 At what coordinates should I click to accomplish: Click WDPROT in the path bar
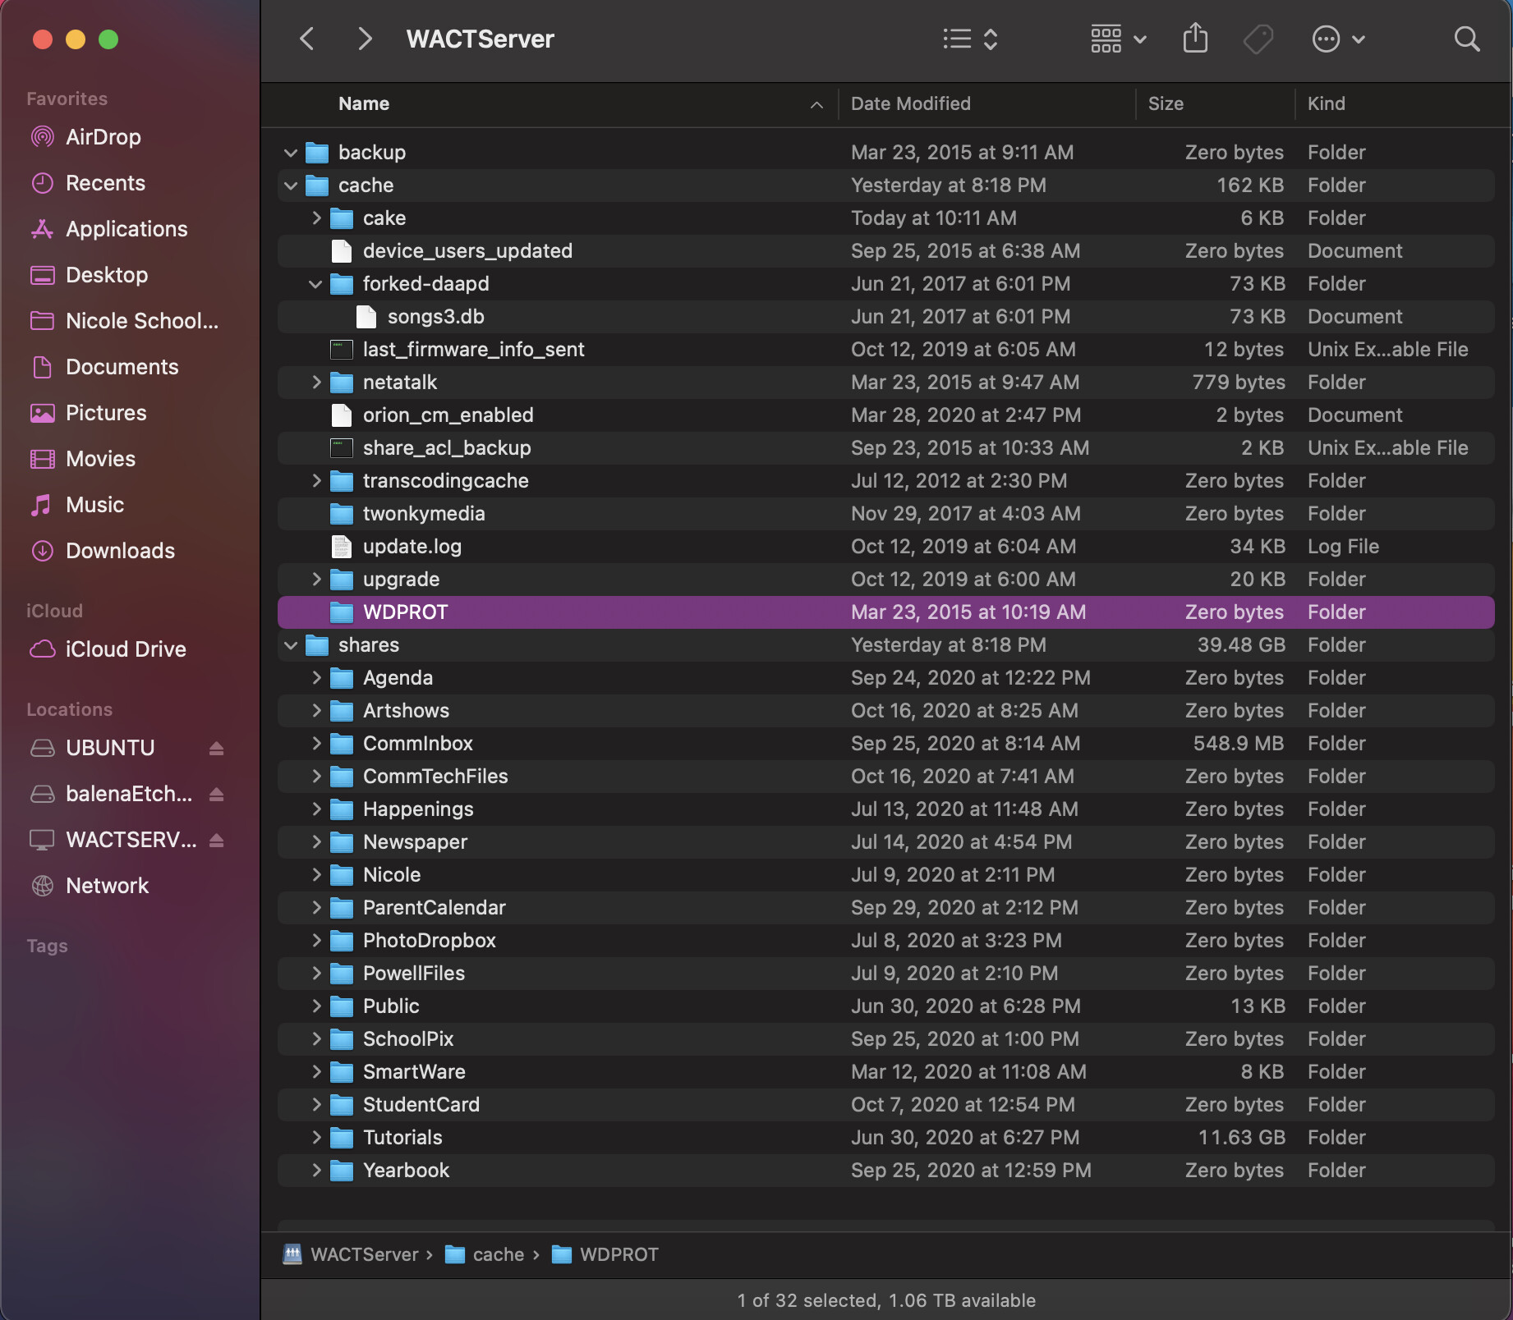click(x=605, y=1254)
